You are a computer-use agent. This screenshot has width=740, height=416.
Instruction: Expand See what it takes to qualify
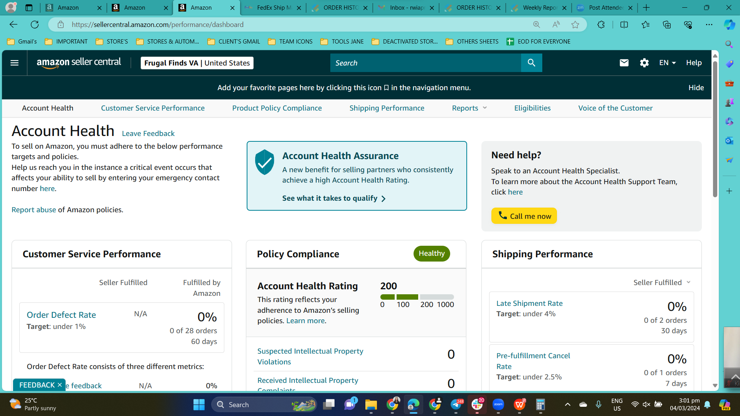click(x=334, y=198)
